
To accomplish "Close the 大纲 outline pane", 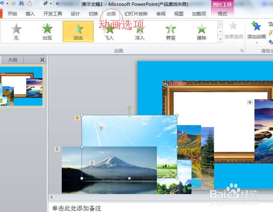I will 42,60.
